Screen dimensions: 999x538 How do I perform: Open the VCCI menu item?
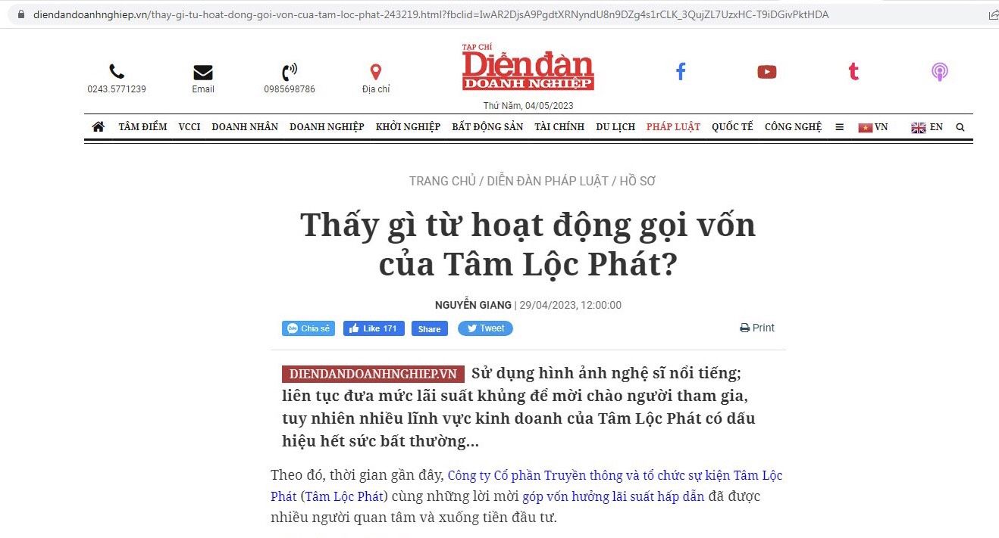point(189,127)
